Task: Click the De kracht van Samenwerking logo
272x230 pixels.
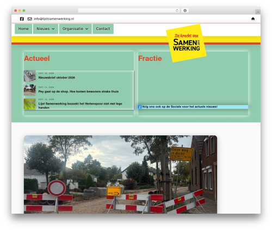Action: [x=186, y=43]
